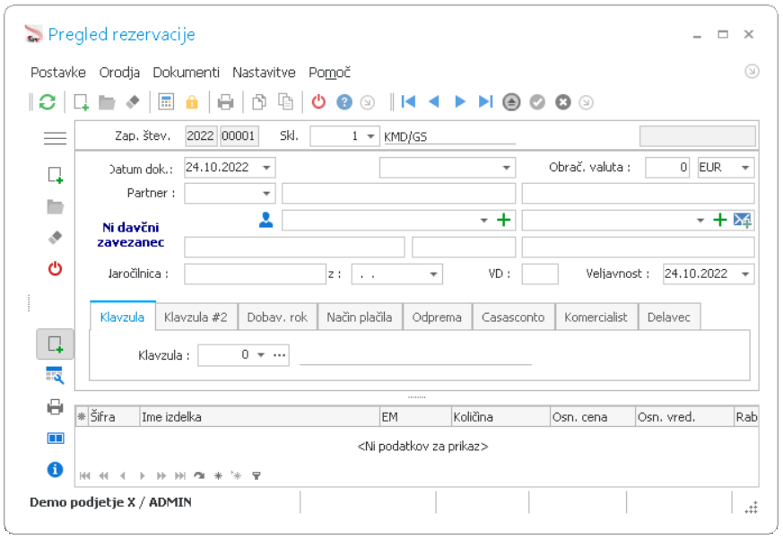The height and width of the screenshot is (540, 783).
Task: Expand the Naročilnica date dropdown
Action: tap(433, 274)
